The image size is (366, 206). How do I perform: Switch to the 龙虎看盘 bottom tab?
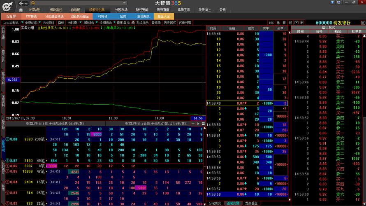click(x=251, y=203)
